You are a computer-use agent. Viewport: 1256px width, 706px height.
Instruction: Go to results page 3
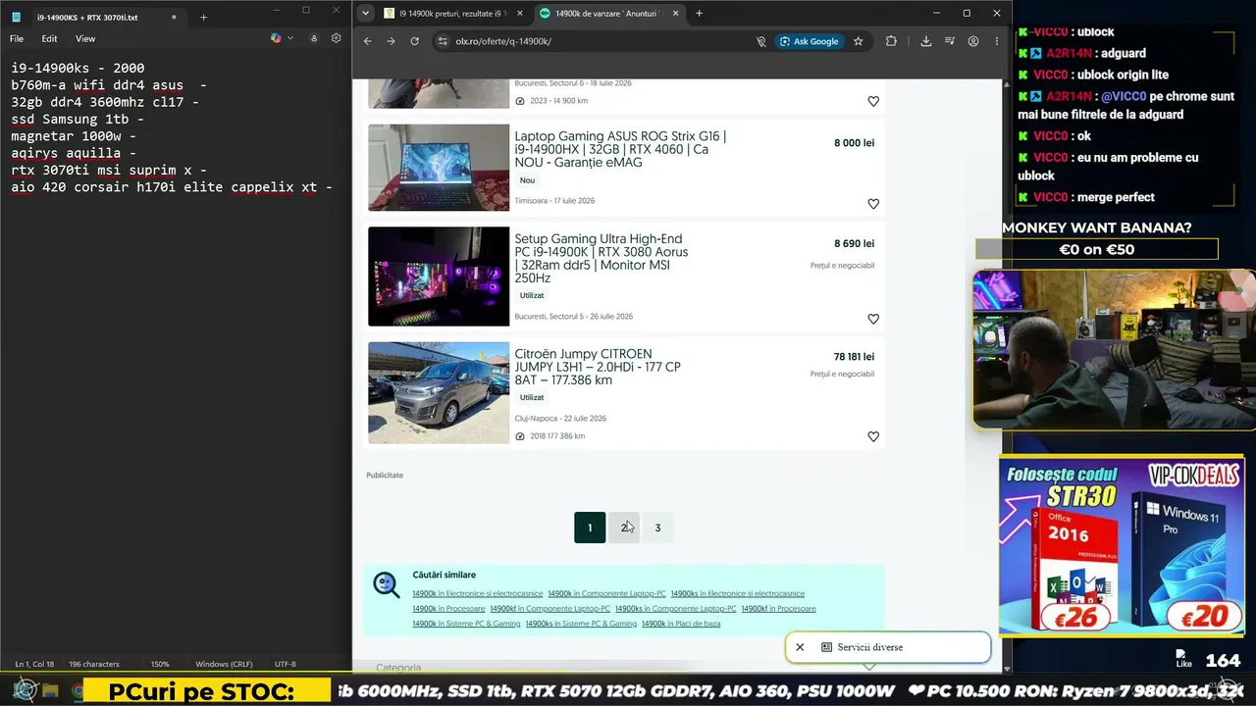657,528
